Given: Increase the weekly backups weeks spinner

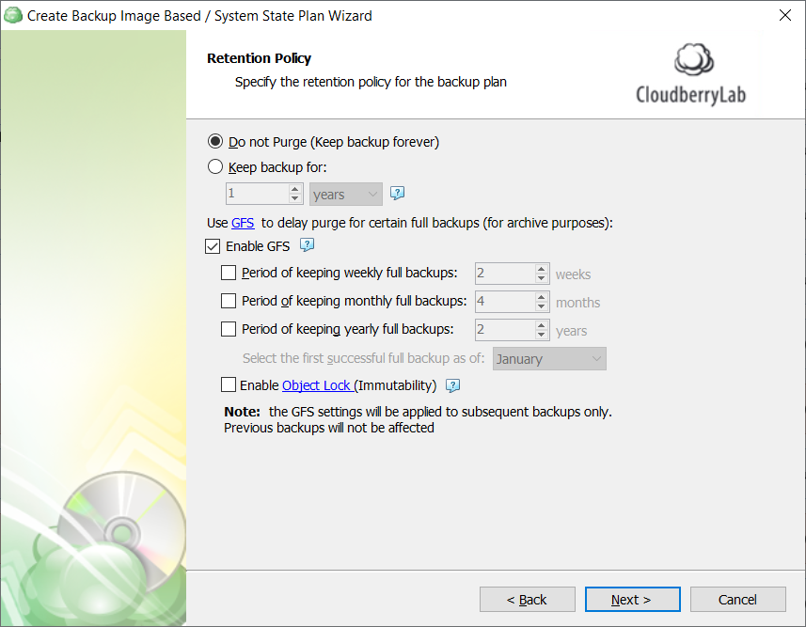Looking at the screenshot, I should pyautogui.click(x=542, y=269).
